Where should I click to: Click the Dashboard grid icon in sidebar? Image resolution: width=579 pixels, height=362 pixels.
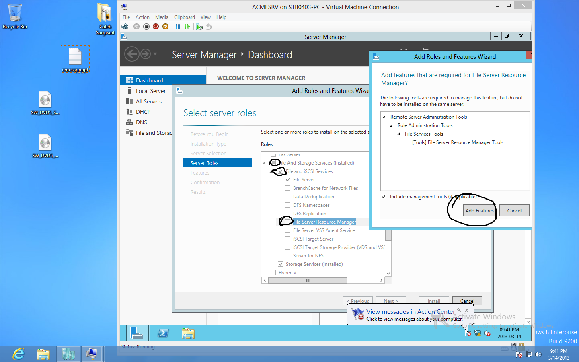pos(129,80)
